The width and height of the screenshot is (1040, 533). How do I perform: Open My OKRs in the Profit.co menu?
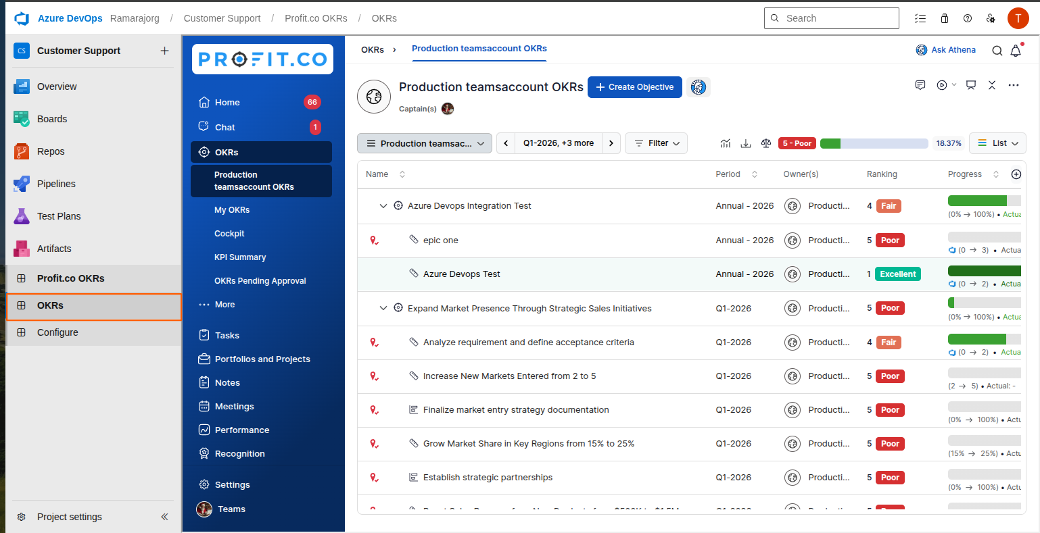point(232,210)
